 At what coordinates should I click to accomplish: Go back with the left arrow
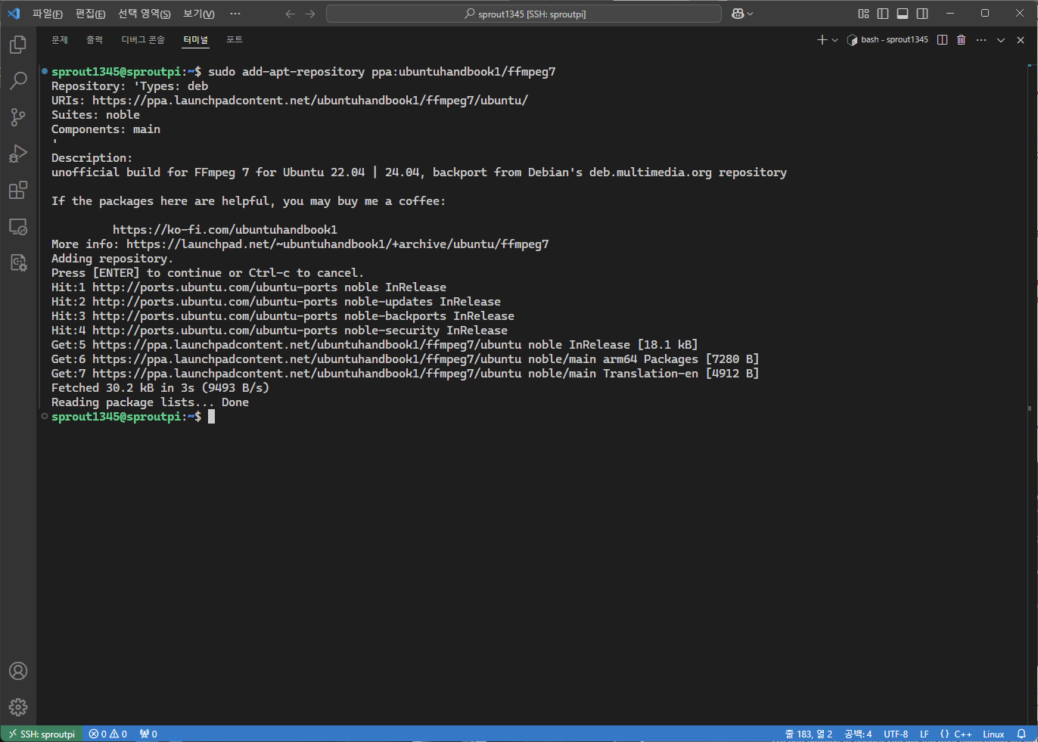(x=291, y=14)
